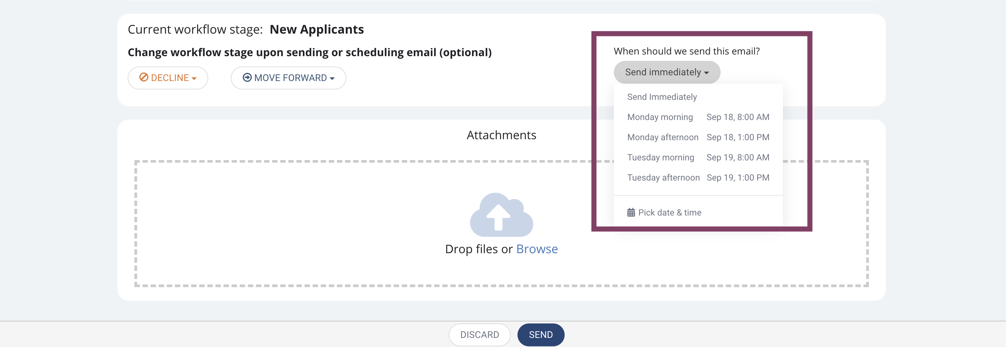Expand the MOVE FORWARD dropdown
This screenshot has height=347, width=1006.
[x=288, y=78]
